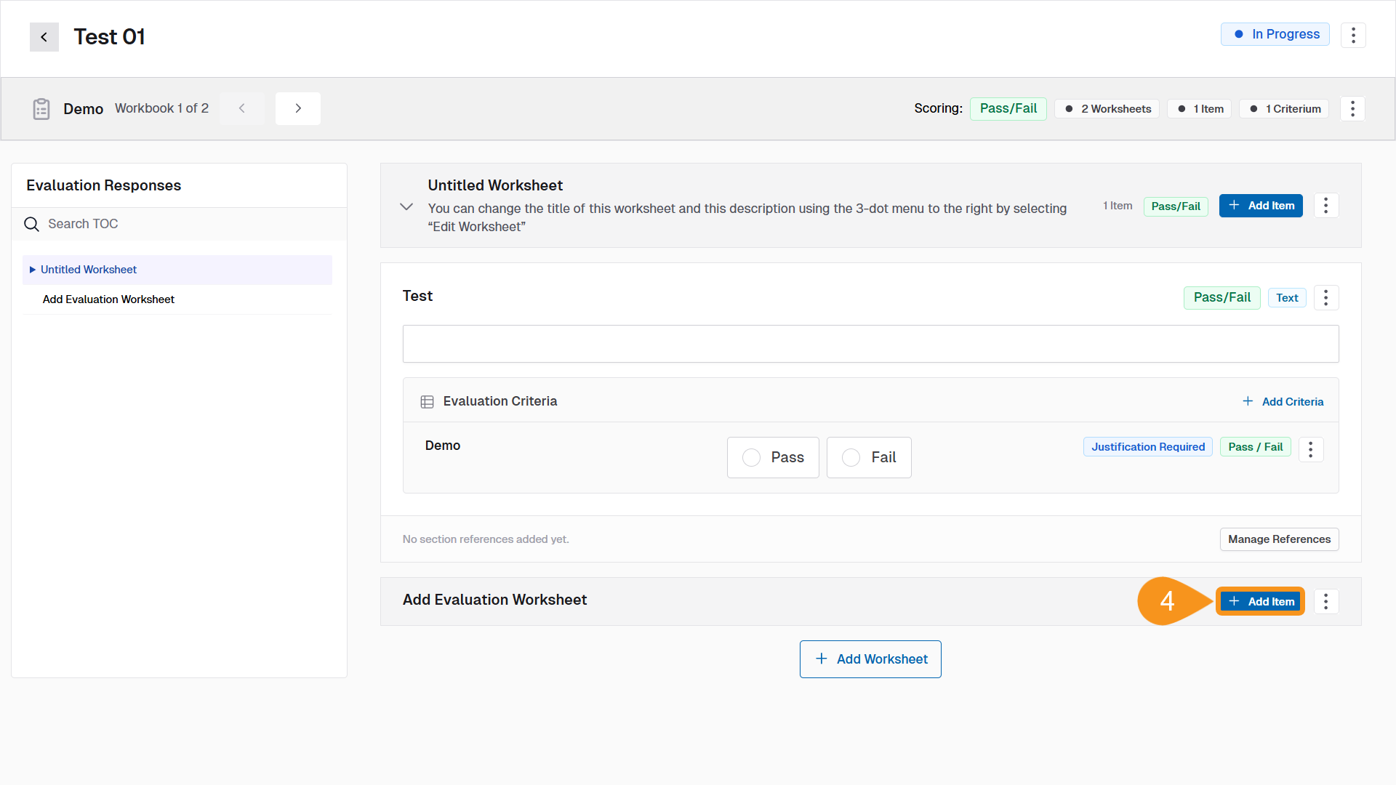
Task: Collapse the Untitled Worksheet section chevron
Action: pos(406,206)
